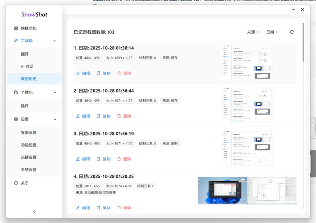
Task: Click the heading 2. 日期: 2025-10-28 01:36:44
Action: [103, 91]
